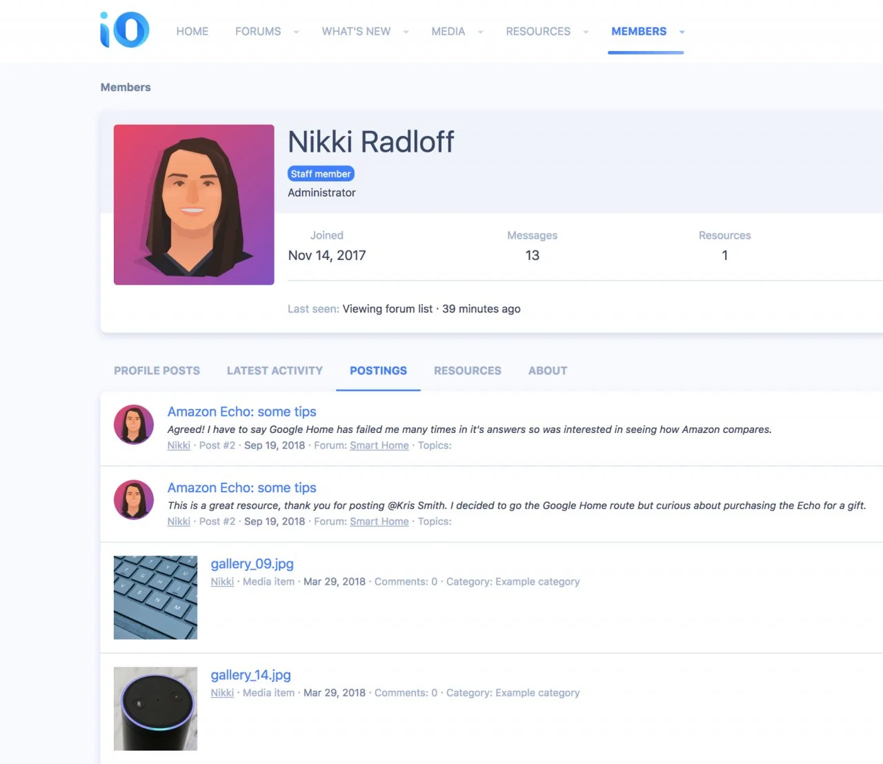Expand the Resources nav dropdown arrow

click(586, 32)
